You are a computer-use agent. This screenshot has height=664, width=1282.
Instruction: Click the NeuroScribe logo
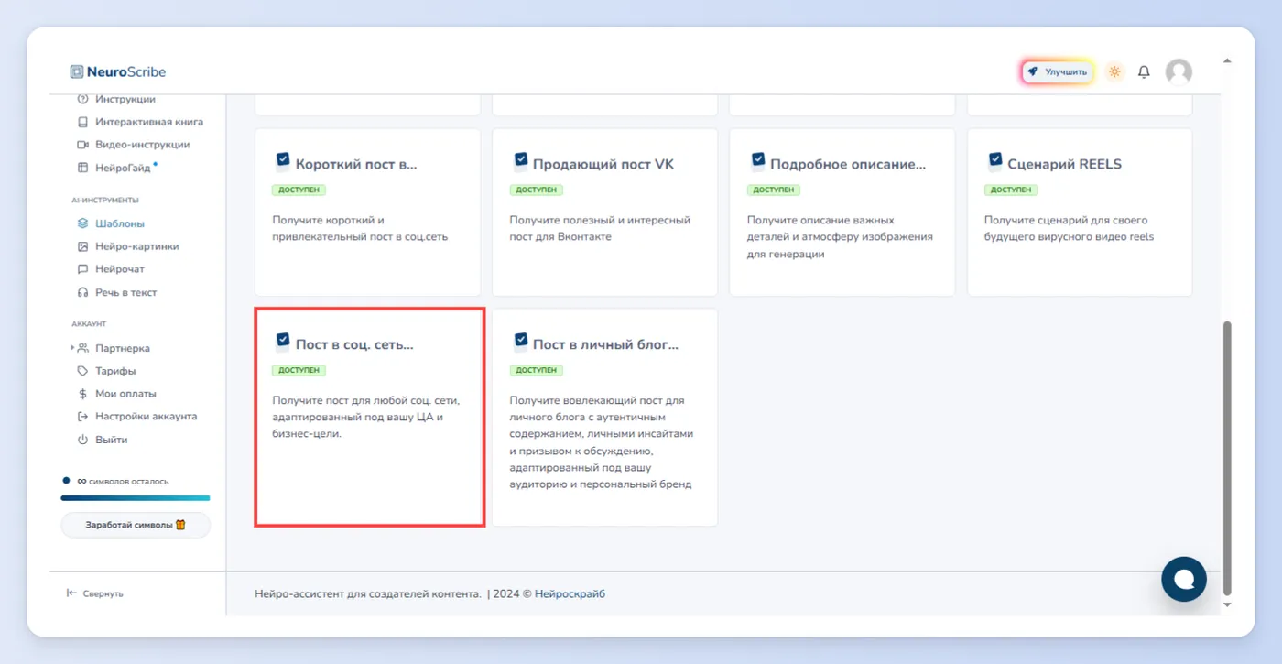click(118, 71)
